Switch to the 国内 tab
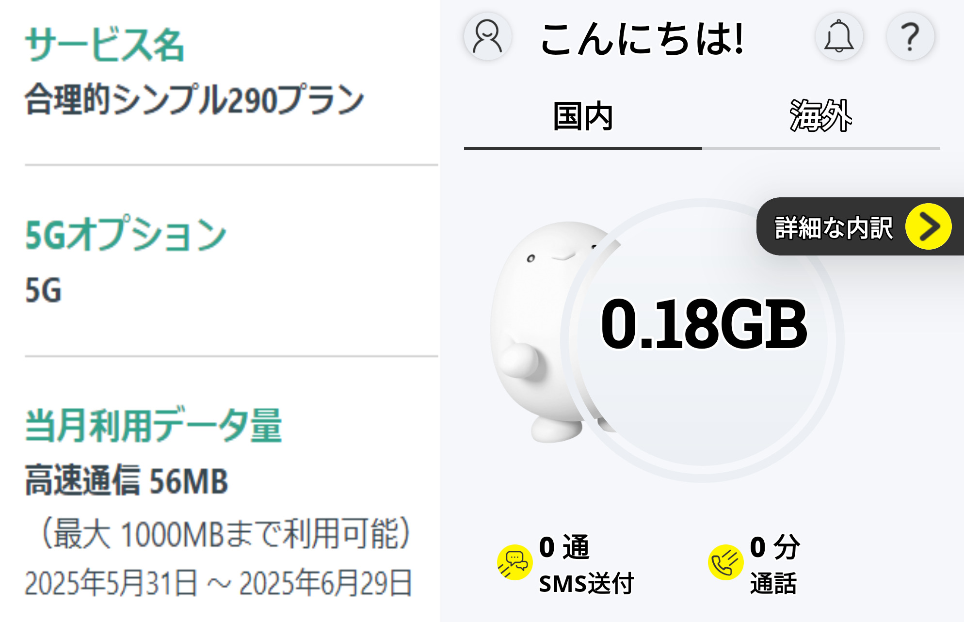The image size is (964, 622). 583,117
